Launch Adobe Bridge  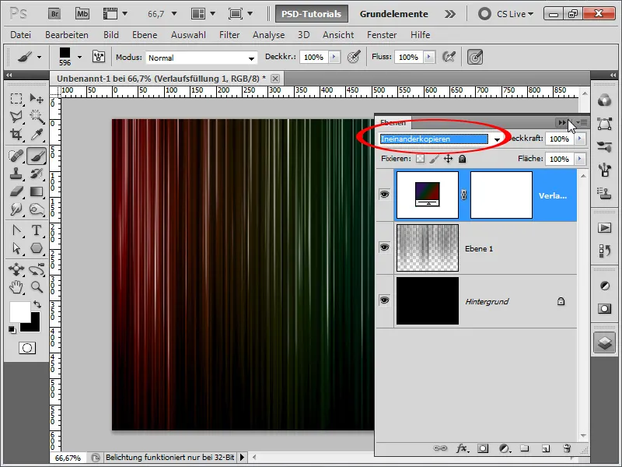pos(54,14)
